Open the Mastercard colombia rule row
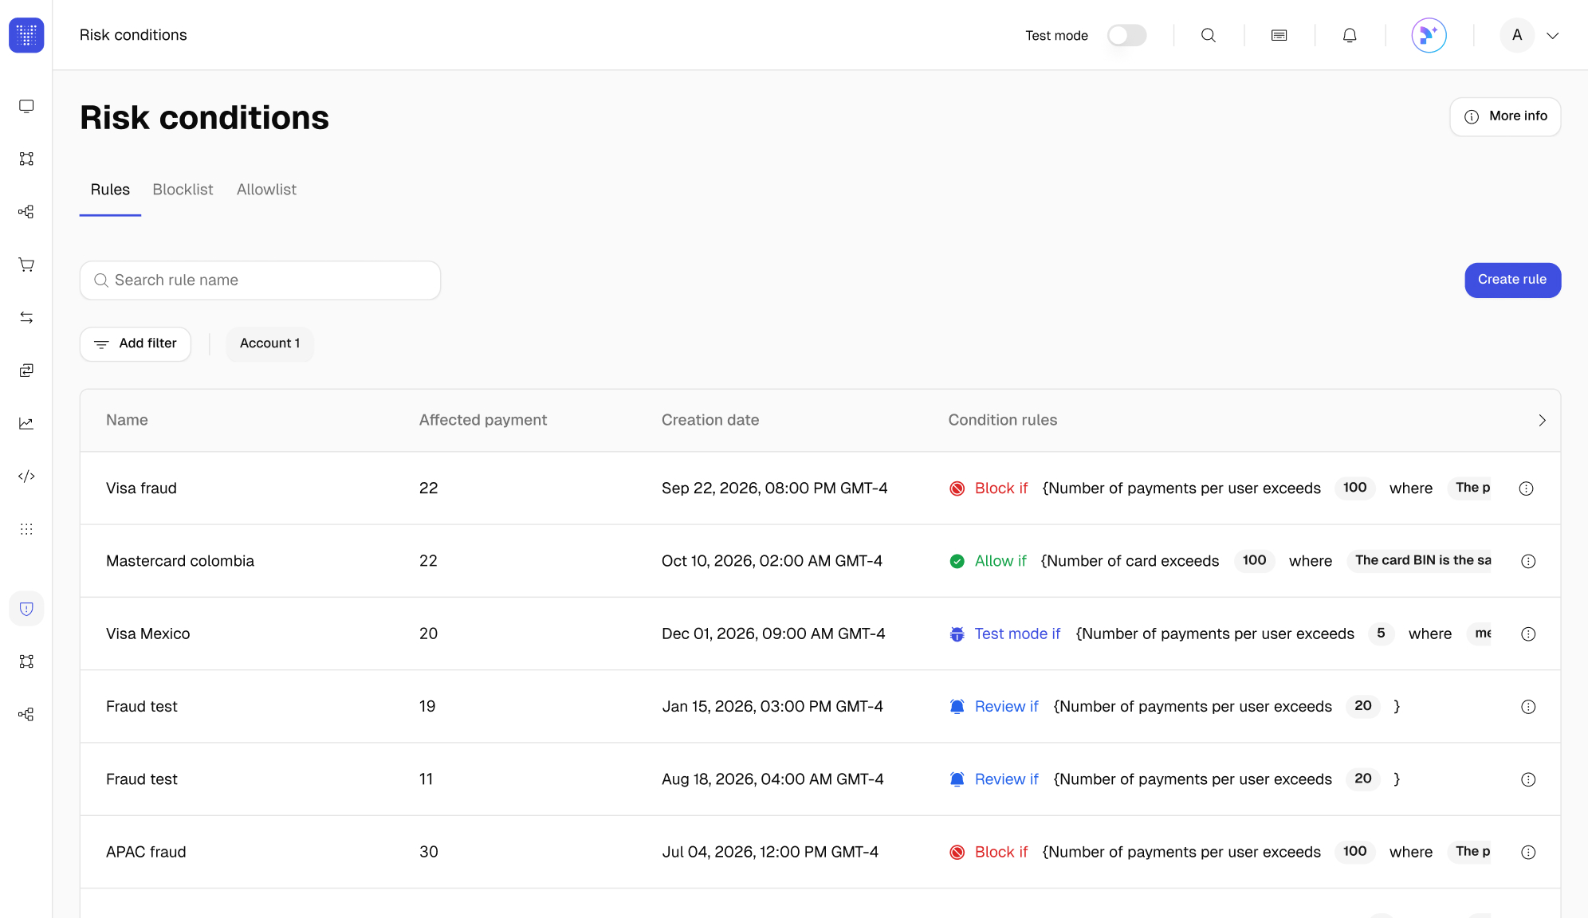Image resolution: width=1588 pixels, height=918 pixels. pyautogui.click(x=180, y=561)
